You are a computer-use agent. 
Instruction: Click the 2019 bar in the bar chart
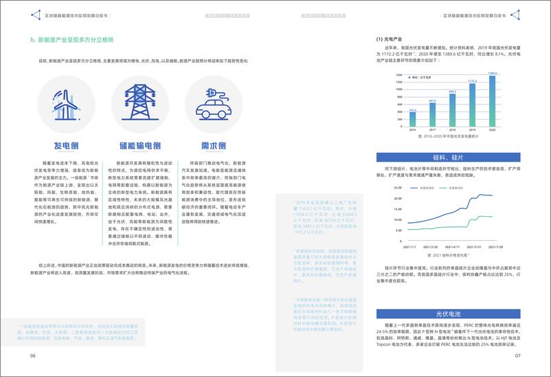point(472,105)
